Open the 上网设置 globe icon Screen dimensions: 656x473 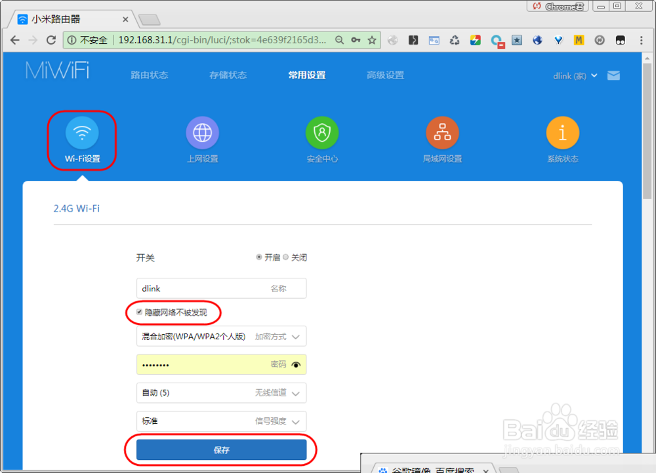click(x=203, y=133)
